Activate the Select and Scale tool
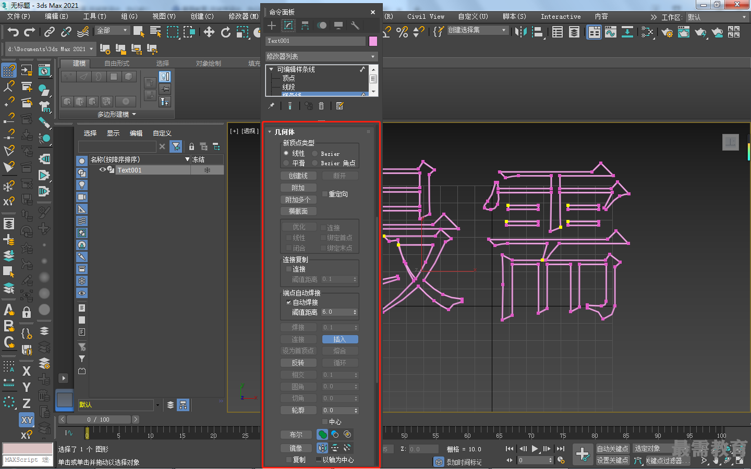The width and height of the screenshot is (751, 469). (243, 32)
